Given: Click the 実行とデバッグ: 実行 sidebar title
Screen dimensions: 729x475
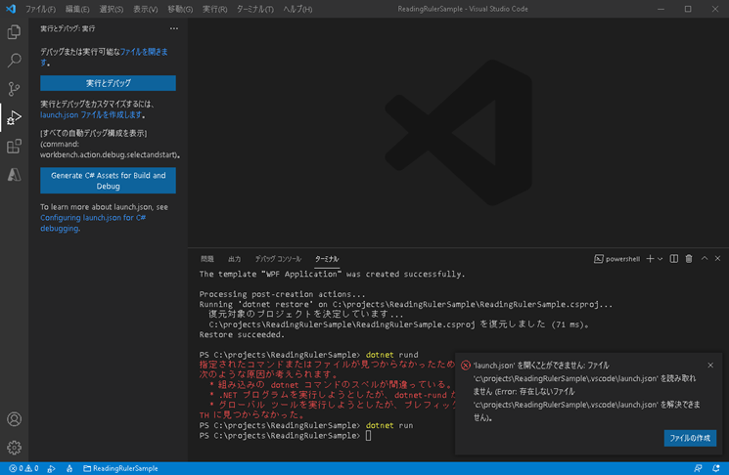Looking at the screenshot, I should [68, 28].
